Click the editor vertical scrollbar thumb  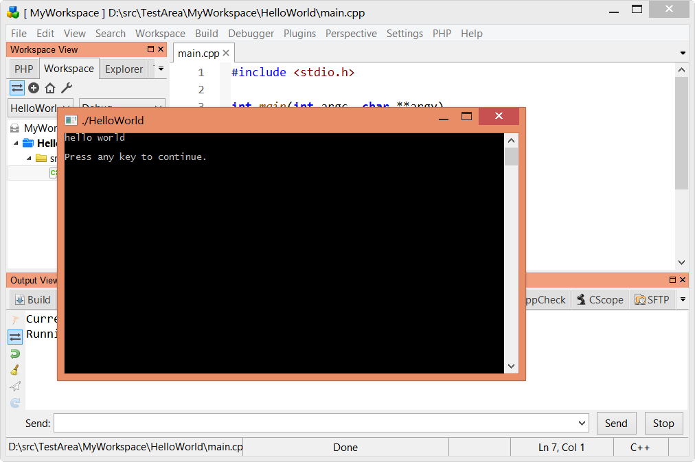682,133
